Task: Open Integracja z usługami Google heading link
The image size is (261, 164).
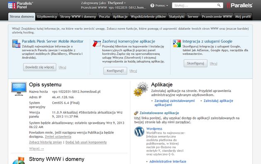Action: 208,41
